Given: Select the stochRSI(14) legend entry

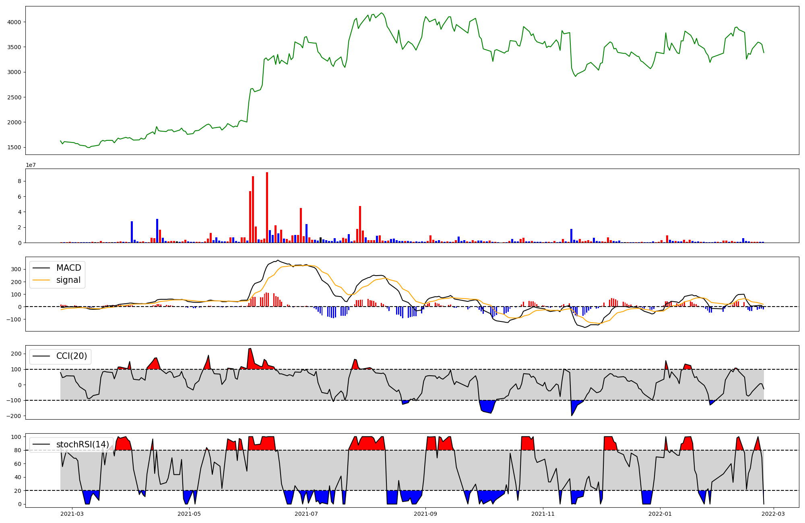Looking at the screenshot, I should (x=83, y=444).
